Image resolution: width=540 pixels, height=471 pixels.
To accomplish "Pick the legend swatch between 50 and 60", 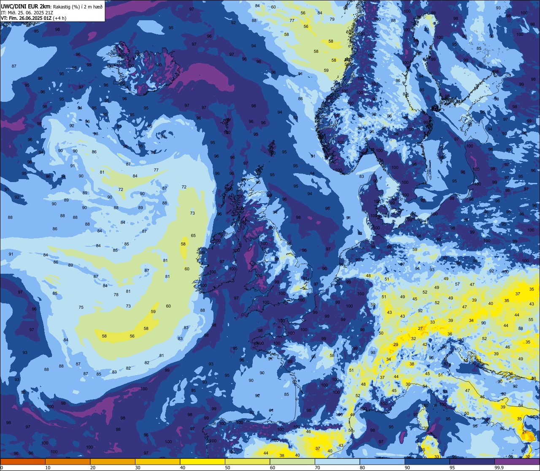I will (x=247, y=461).
